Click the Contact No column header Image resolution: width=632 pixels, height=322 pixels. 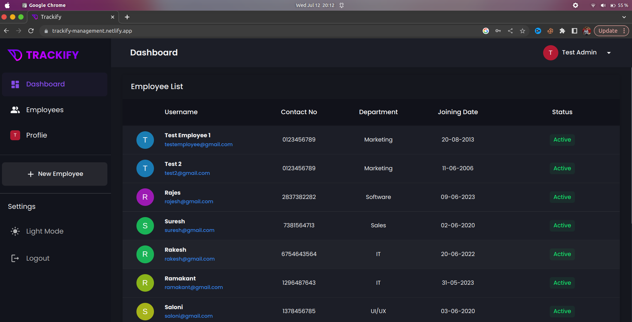pos(299,112)
